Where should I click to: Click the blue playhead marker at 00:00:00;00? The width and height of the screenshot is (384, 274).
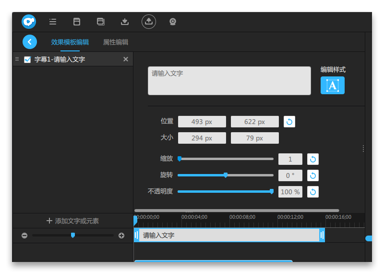(135, 221)
